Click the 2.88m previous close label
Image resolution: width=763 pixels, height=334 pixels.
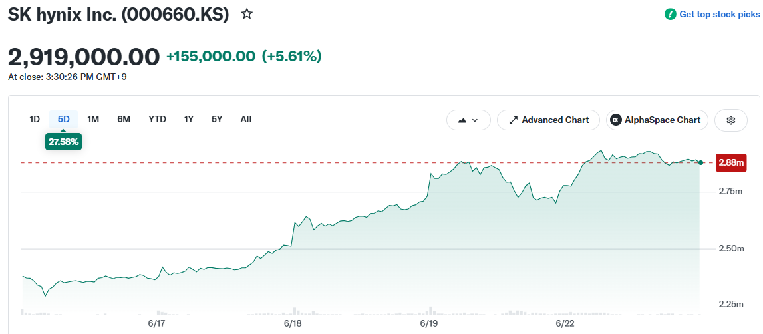(x=731, y=162)
